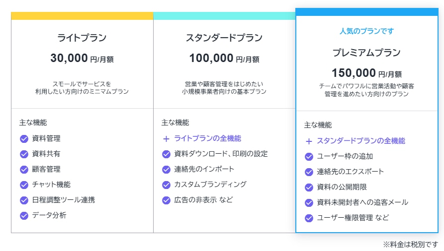Click the 150,000 円/月額 price text
Viewport: 444px width, 251px height.
pos(366,73)
